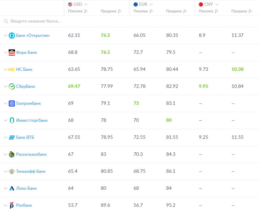Open the Банк «Открытие» link
The image size is (259, 213).
33,36
